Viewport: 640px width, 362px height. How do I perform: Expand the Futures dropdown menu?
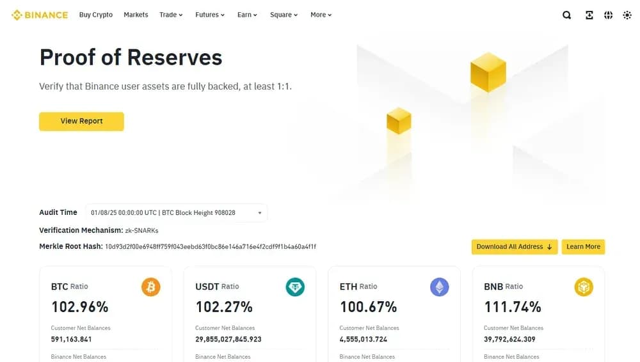(210, 15)
